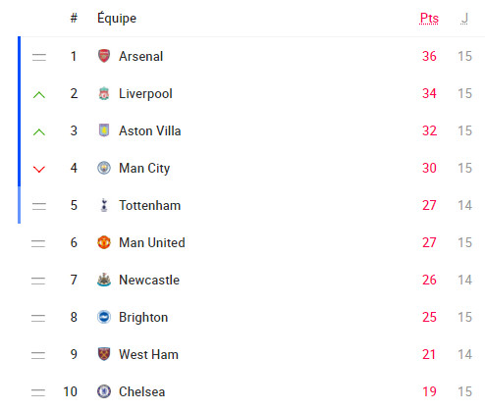Click the Man City club crest
This screenshot has width=485, height=411.
point(104,168)
